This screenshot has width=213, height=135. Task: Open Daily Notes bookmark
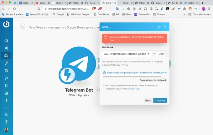pos(101,14)
